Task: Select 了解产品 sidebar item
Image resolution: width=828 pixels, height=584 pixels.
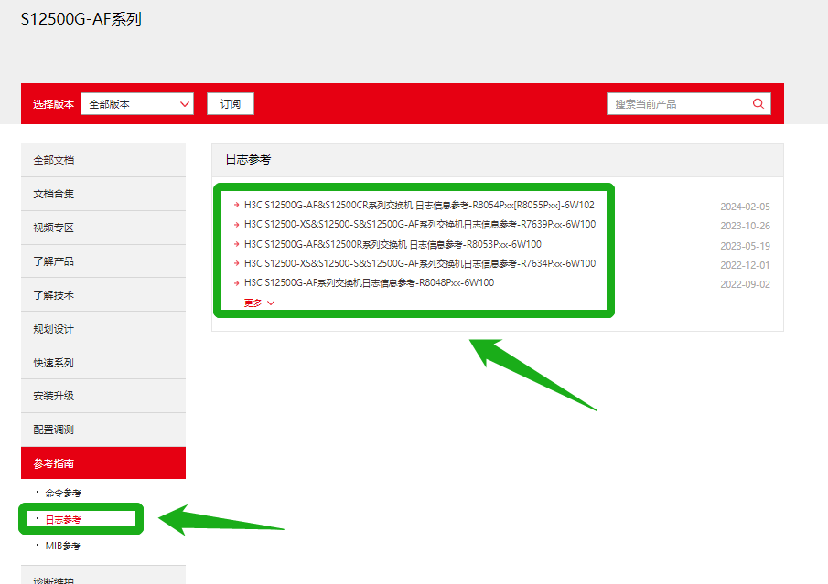Action: [x=103, y=261]
